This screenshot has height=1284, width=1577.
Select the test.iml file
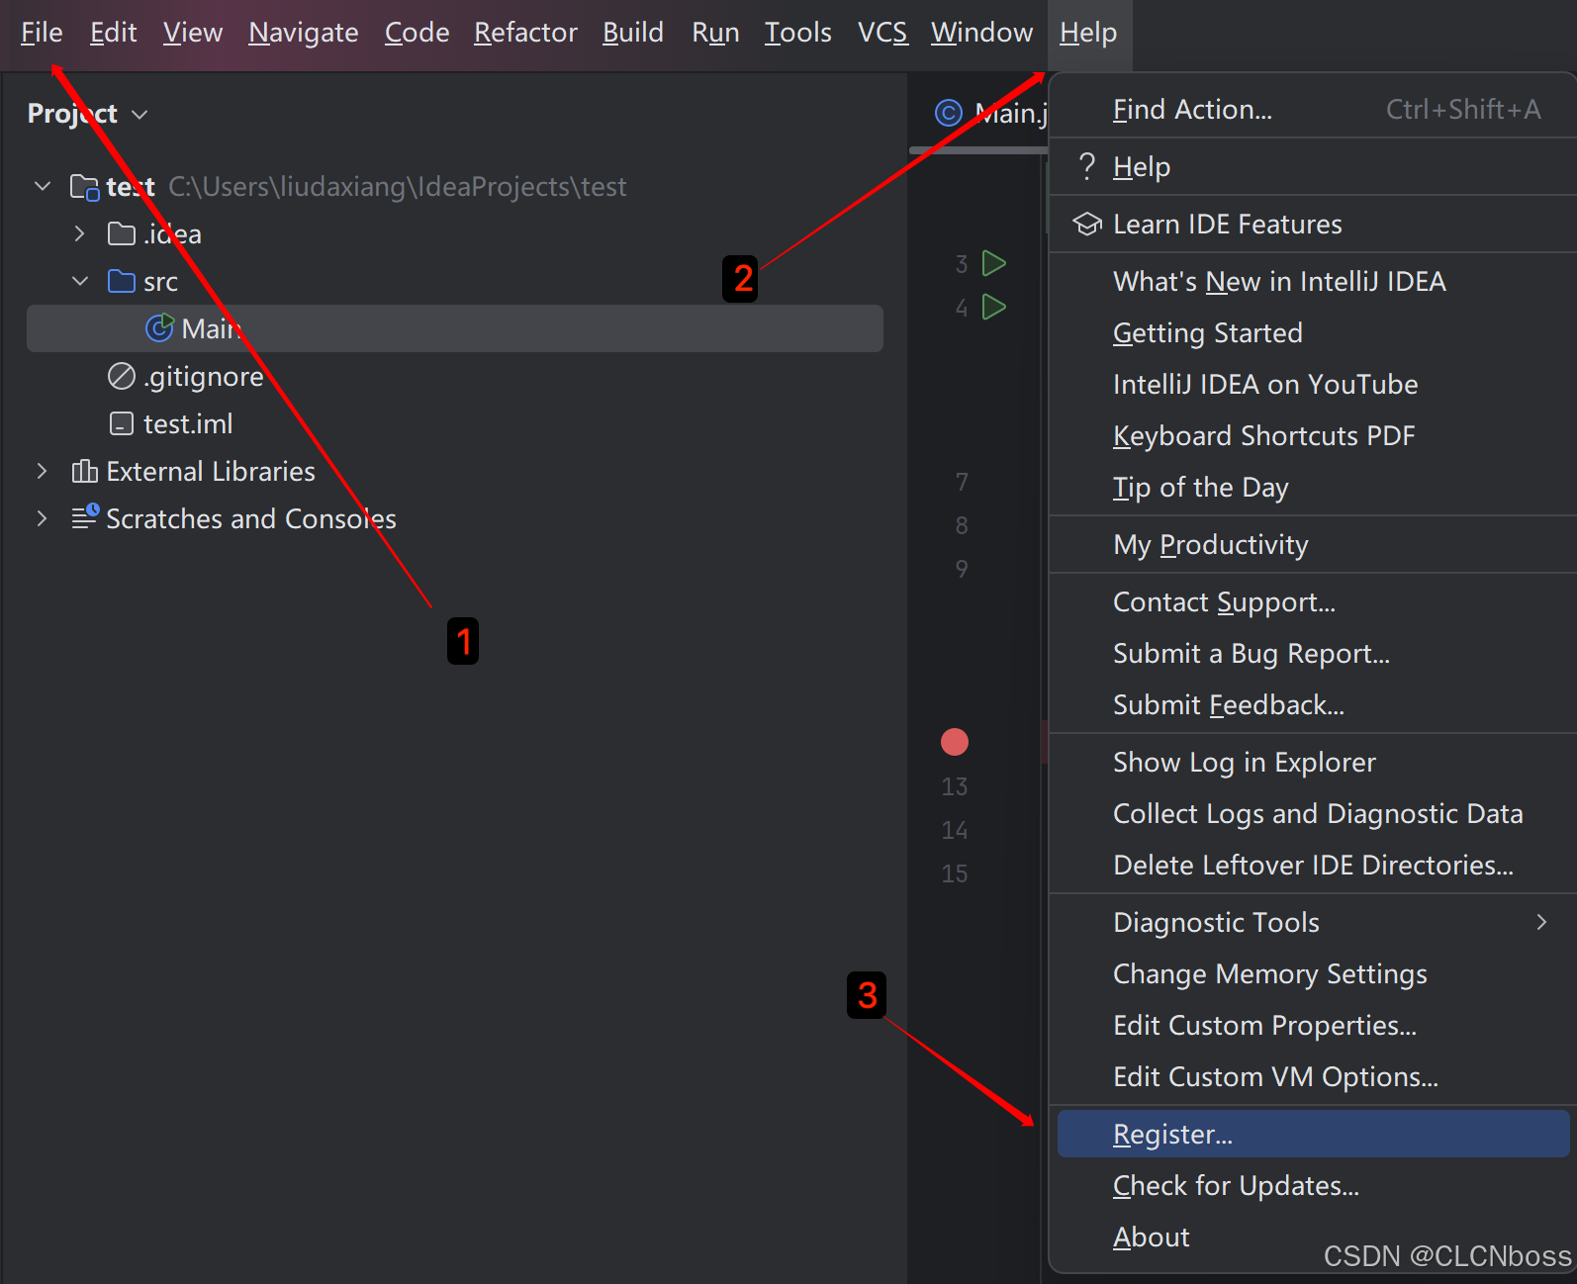pyautogui.click(x=188, y=423)
